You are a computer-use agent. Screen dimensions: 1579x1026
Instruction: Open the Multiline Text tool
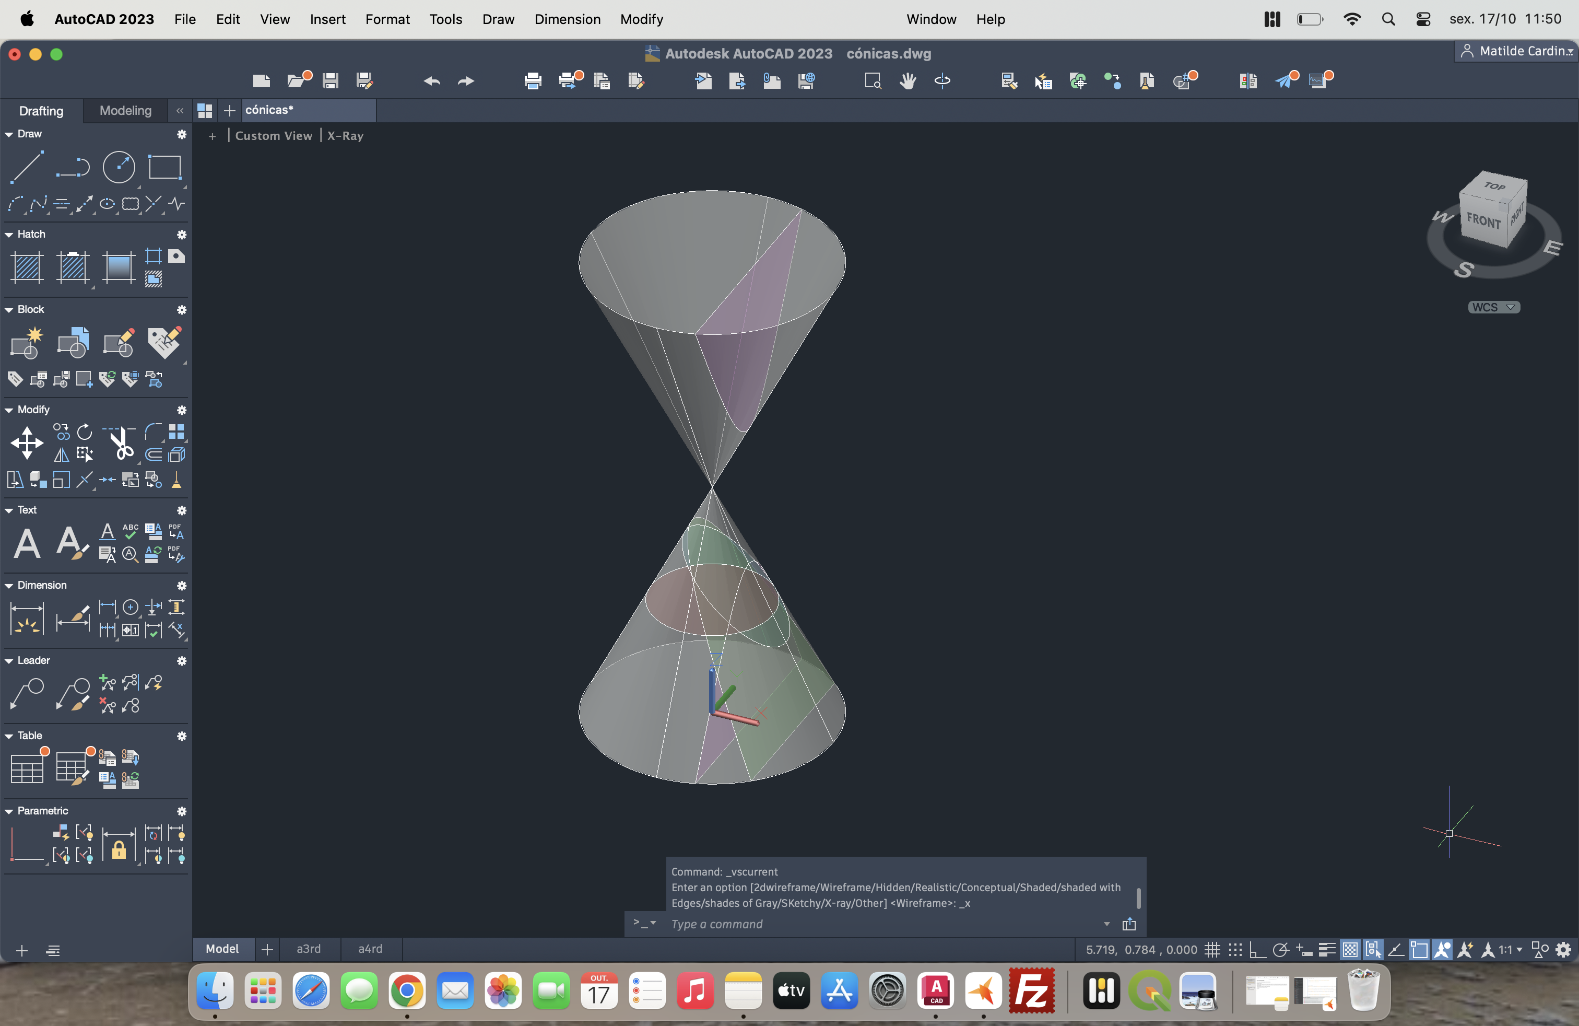click(27, 543)
